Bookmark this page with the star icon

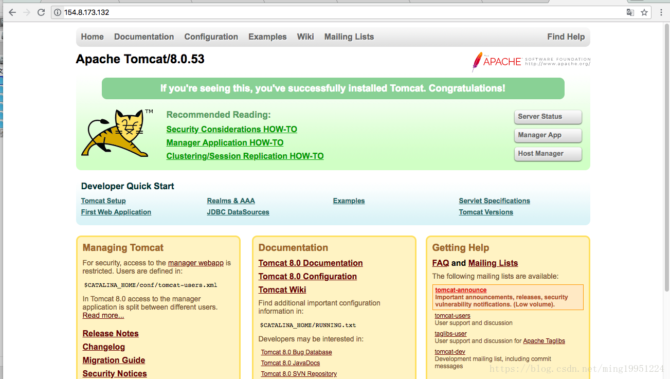click(x=644, y=12)
